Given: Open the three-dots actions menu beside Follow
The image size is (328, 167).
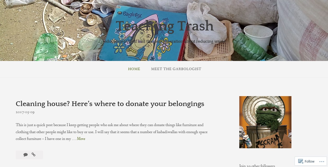Looking at the screenshot, I should (321, 161).
